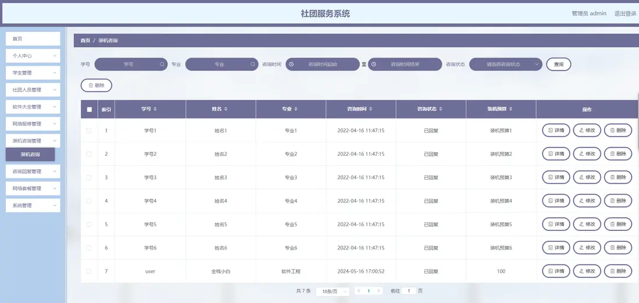Sort table by 装机预算 column arrows

510,109
